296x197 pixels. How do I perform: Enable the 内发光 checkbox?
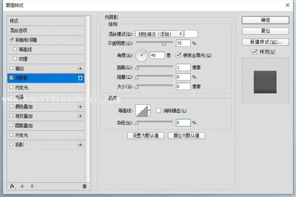pyautogui.click(x=11, y=87)
